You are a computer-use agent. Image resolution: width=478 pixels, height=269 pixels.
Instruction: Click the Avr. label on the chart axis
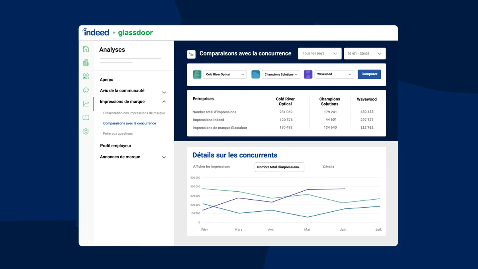pyautogui.click(x=271, y=230)
